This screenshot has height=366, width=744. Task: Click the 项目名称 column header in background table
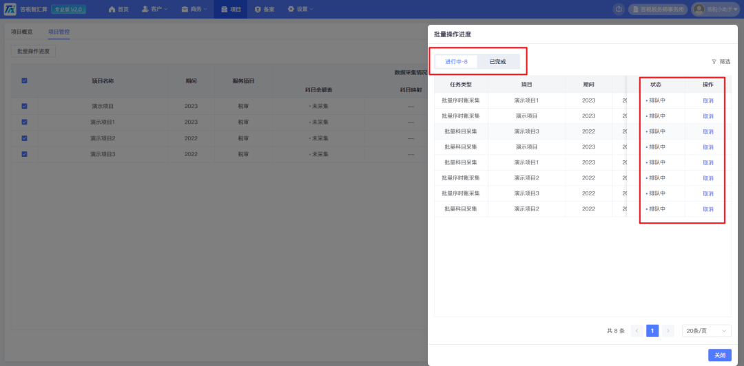pos(103,81)
